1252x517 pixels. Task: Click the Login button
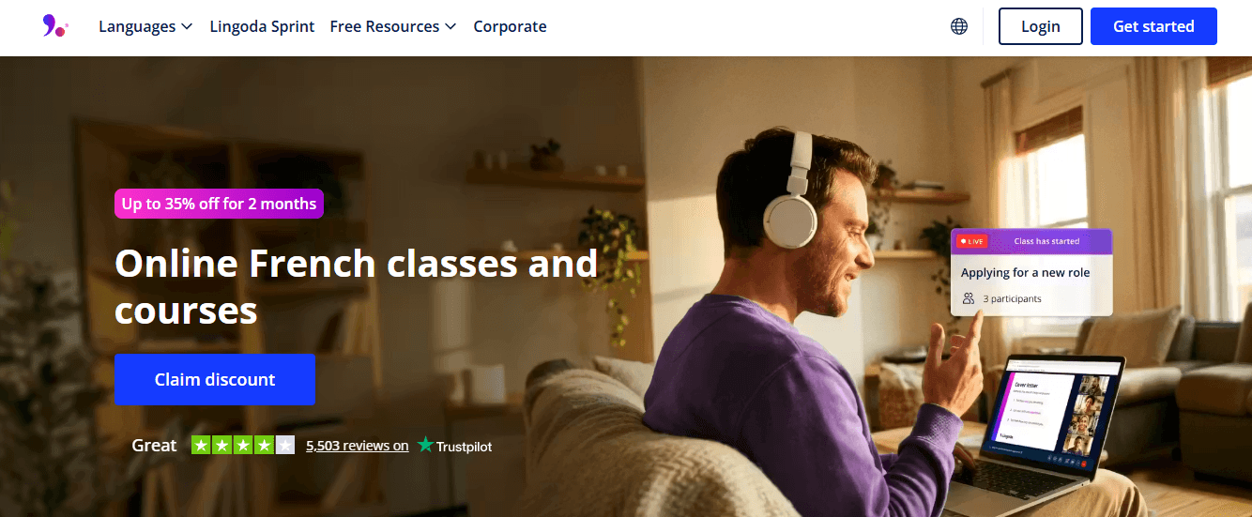(1040, 26)
